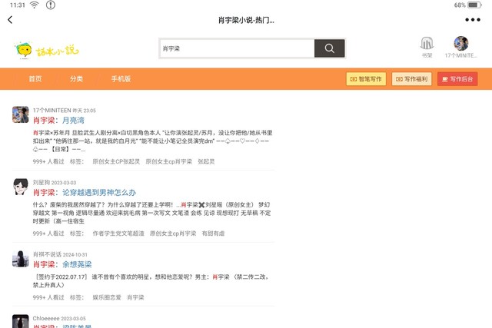492x328 pixels.
Task: Open story titled 月亮湾
Action: 73,121
